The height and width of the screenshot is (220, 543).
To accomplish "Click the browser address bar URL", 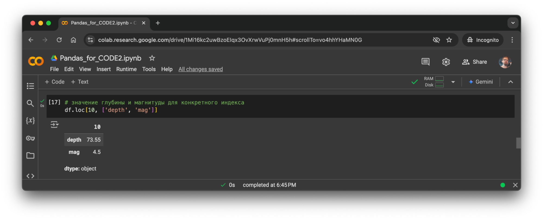I will pyautogui.click(x=230, y=40).
